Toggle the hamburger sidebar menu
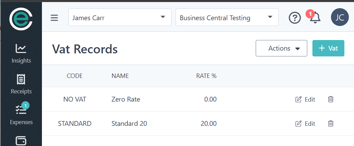The image size is (354, 146). pos(54,18)
